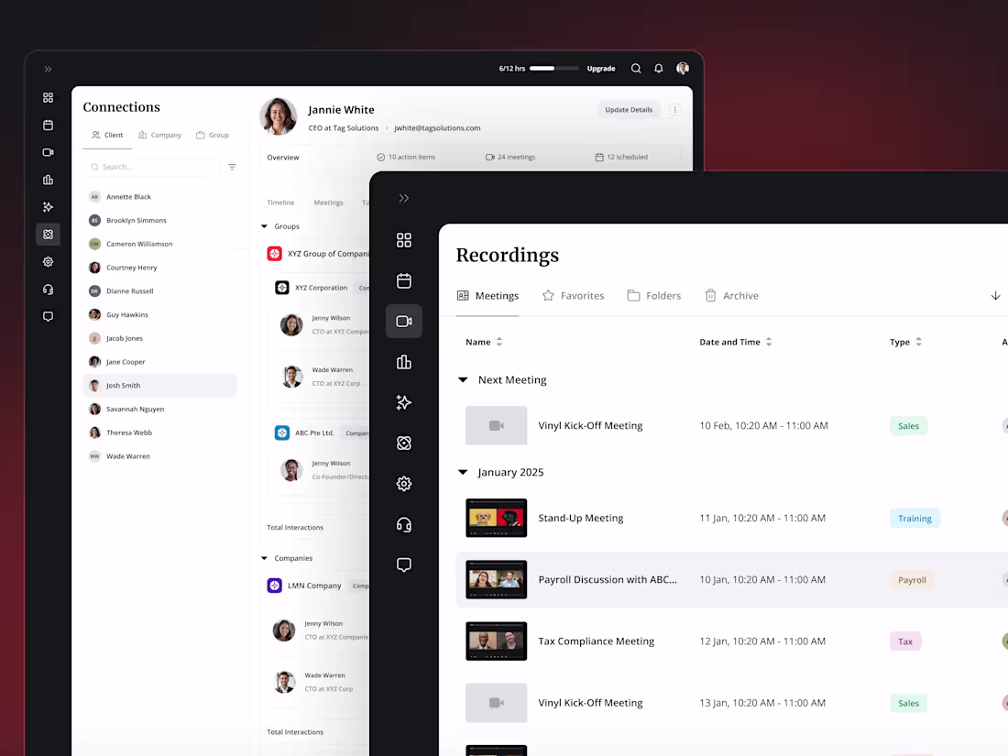
Task: Open the search magnifier in the top bar
Action: click(636, 68)
